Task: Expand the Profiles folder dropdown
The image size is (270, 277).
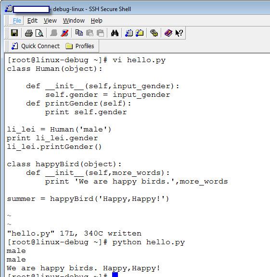Action: [x=79, y=46]
